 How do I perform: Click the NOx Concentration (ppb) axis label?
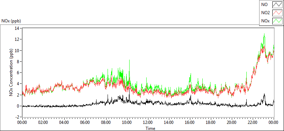pos(11,72)
